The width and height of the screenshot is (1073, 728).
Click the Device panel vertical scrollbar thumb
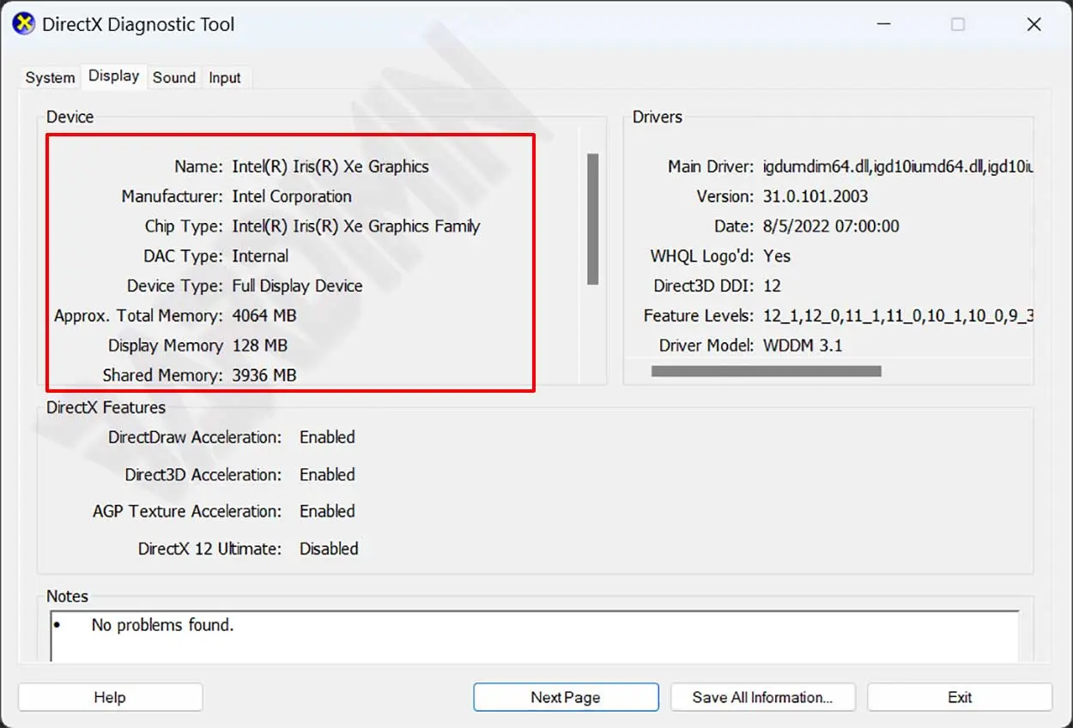tap(592, 219)
